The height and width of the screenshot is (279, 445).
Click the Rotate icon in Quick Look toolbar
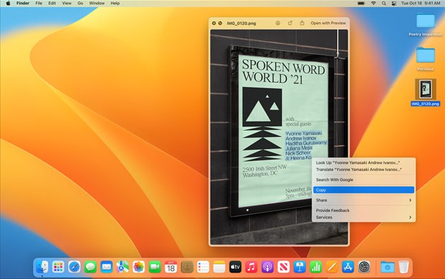[x=290, y=23]
